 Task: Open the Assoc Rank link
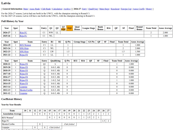coord(34,9)
